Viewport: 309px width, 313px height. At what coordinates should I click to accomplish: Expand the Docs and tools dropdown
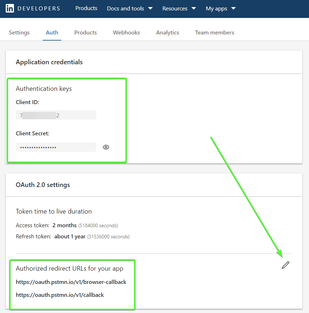(x=130, y=8)
